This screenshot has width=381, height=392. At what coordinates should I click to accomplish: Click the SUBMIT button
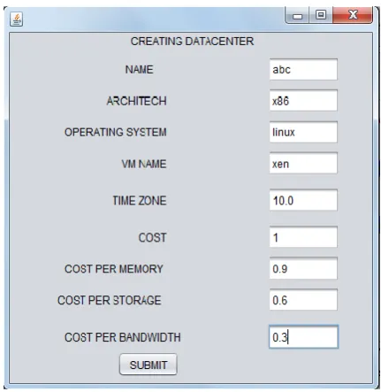point(149,365)
